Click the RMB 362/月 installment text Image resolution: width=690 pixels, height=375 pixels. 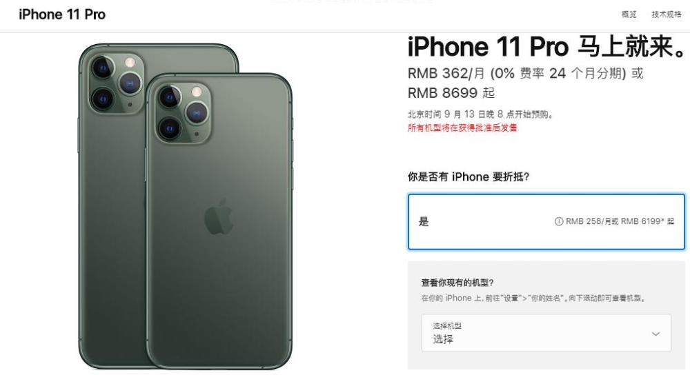(446, 73)
